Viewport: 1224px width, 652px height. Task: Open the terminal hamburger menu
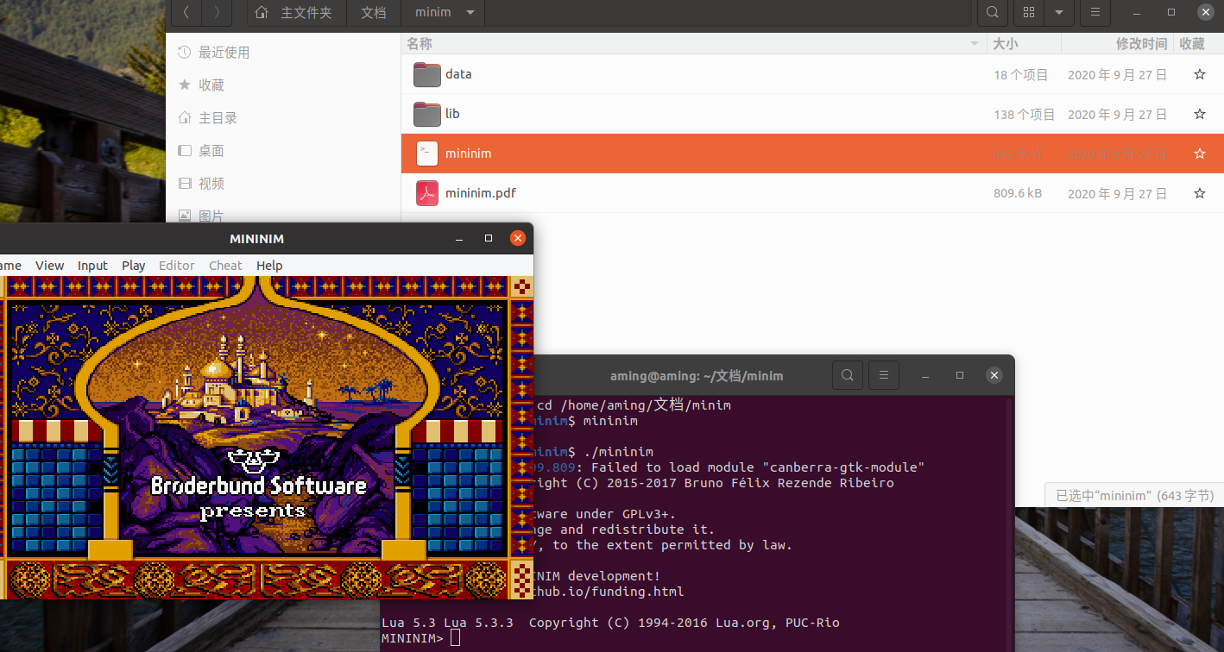point(884,375)
